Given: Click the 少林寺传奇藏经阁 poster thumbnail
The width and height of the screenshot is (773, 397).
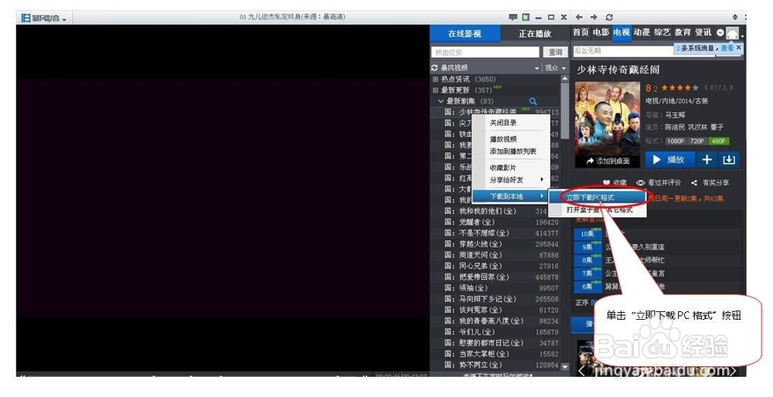Looking at the screenshot, I should [608, 118].
